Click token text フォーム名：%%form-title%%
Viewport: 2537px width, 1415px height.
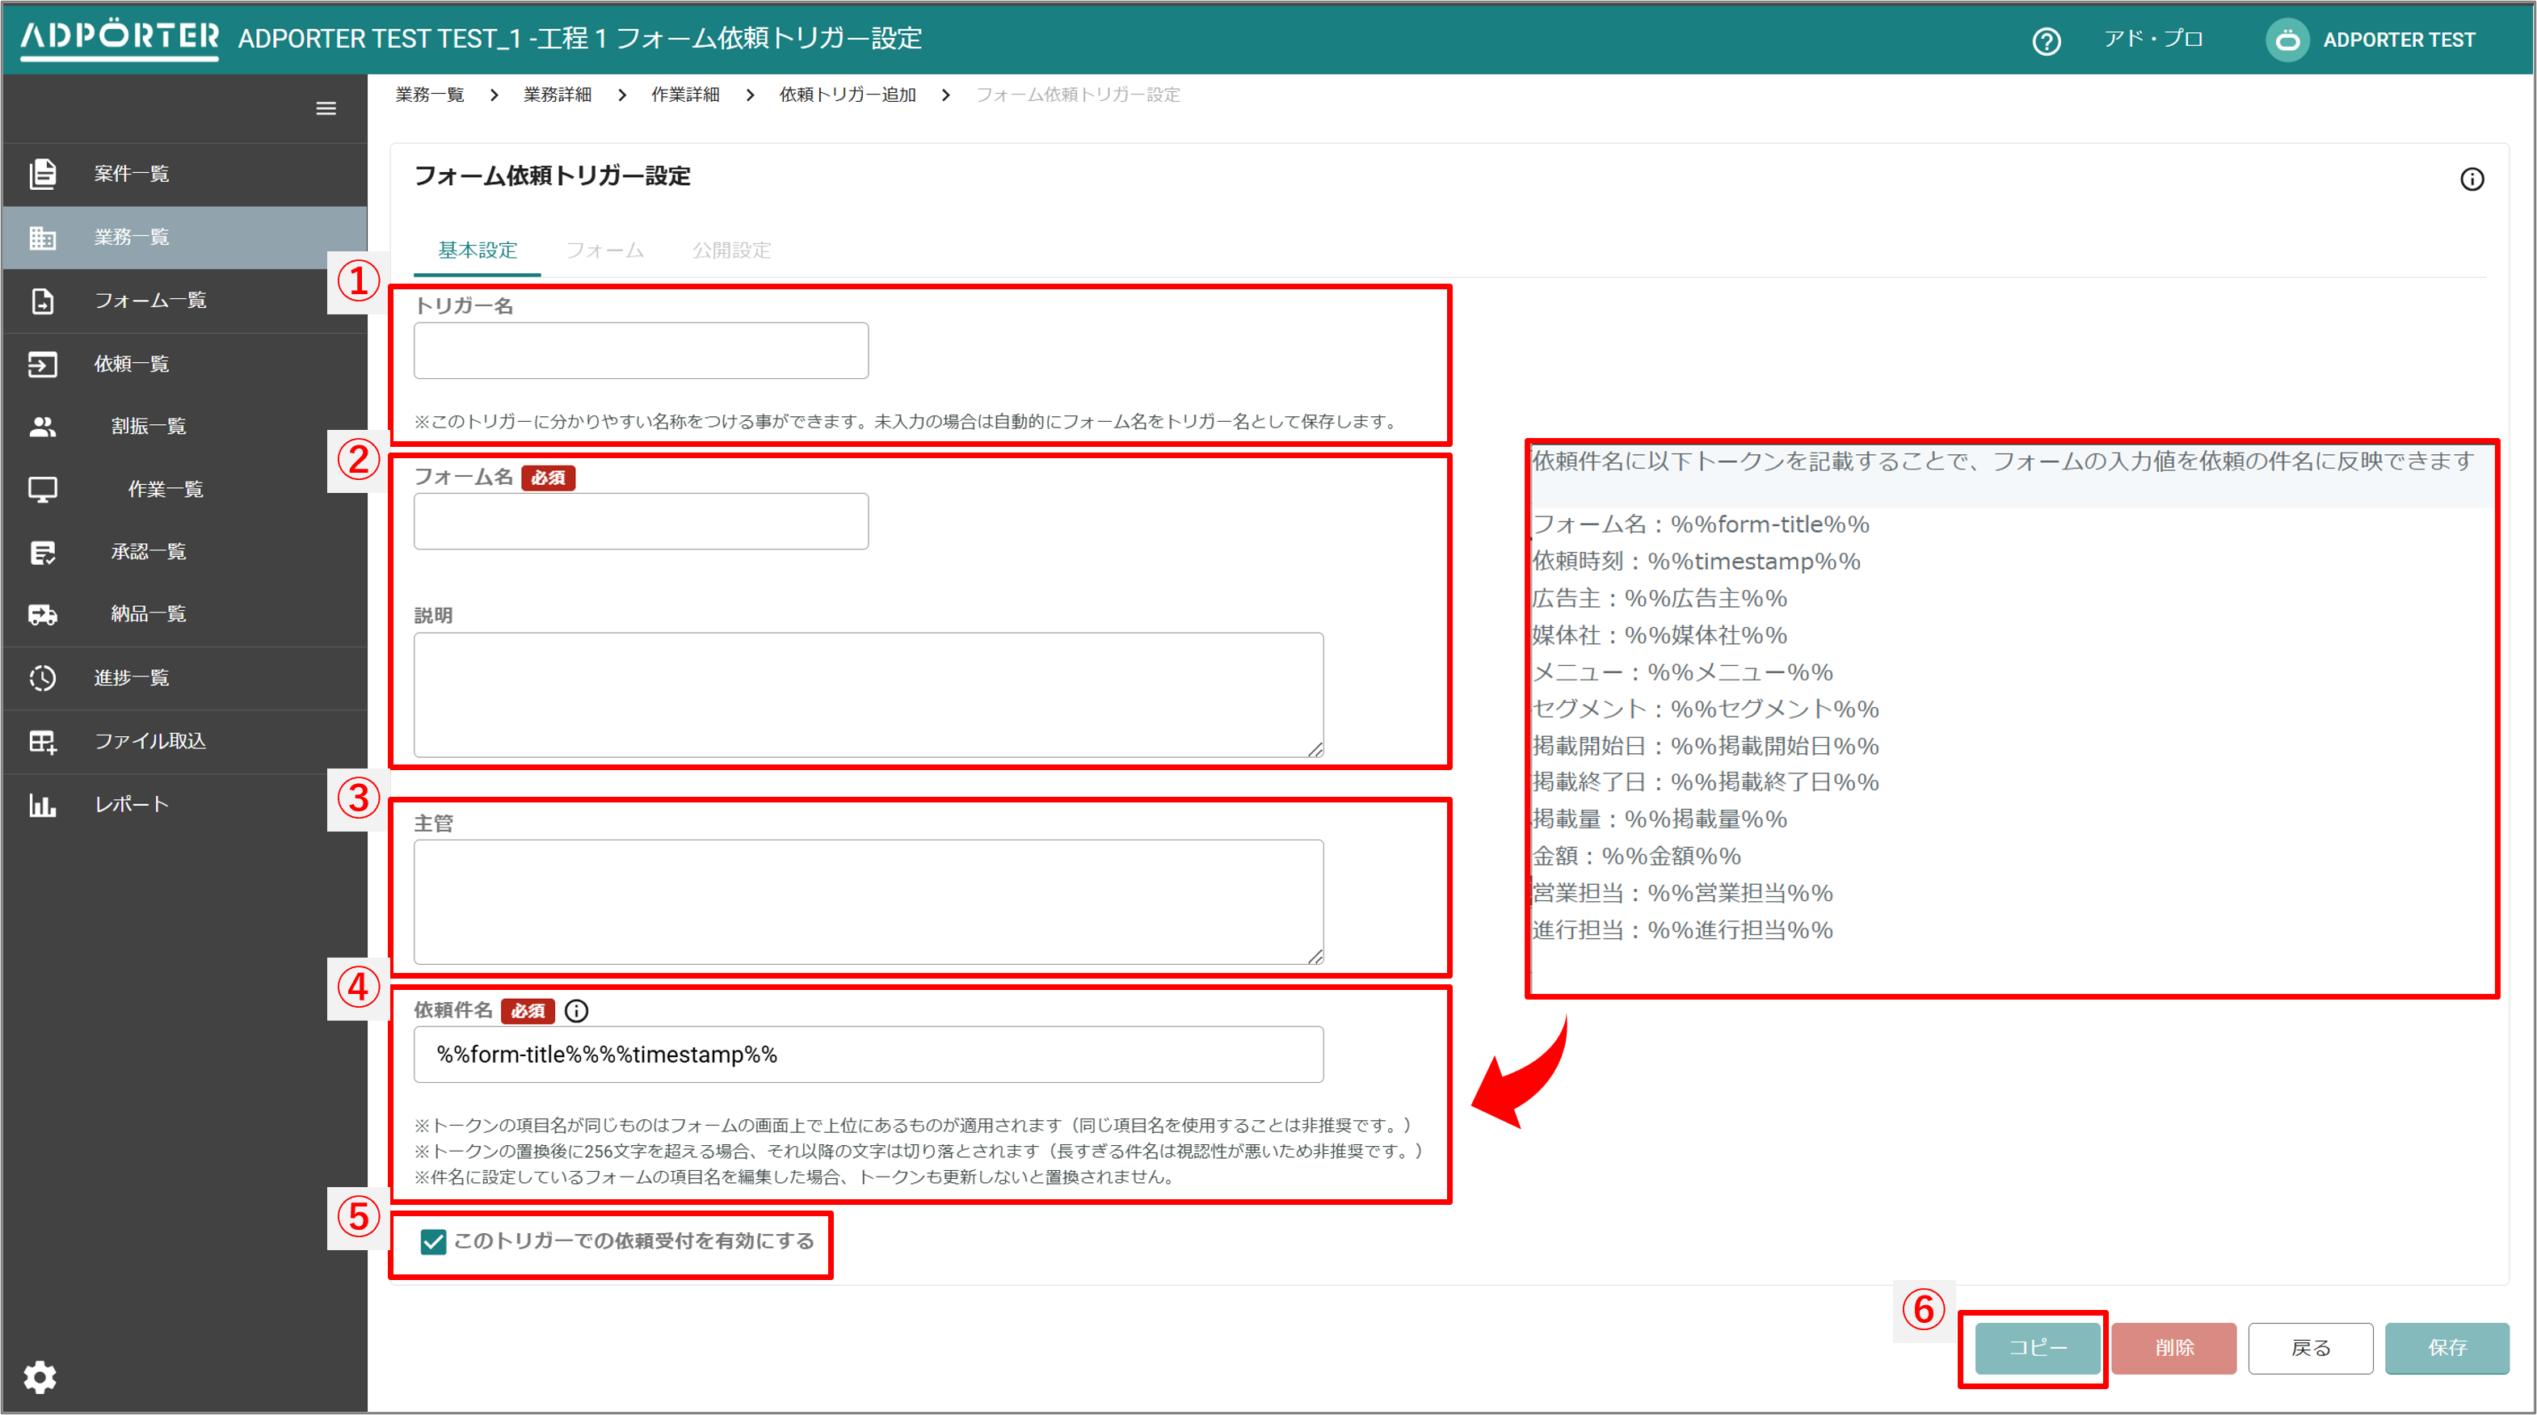[x=1701, y=525]
